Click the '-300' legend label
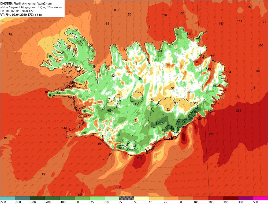This screenshot has width=268, height=204. [x=33, y=202]
